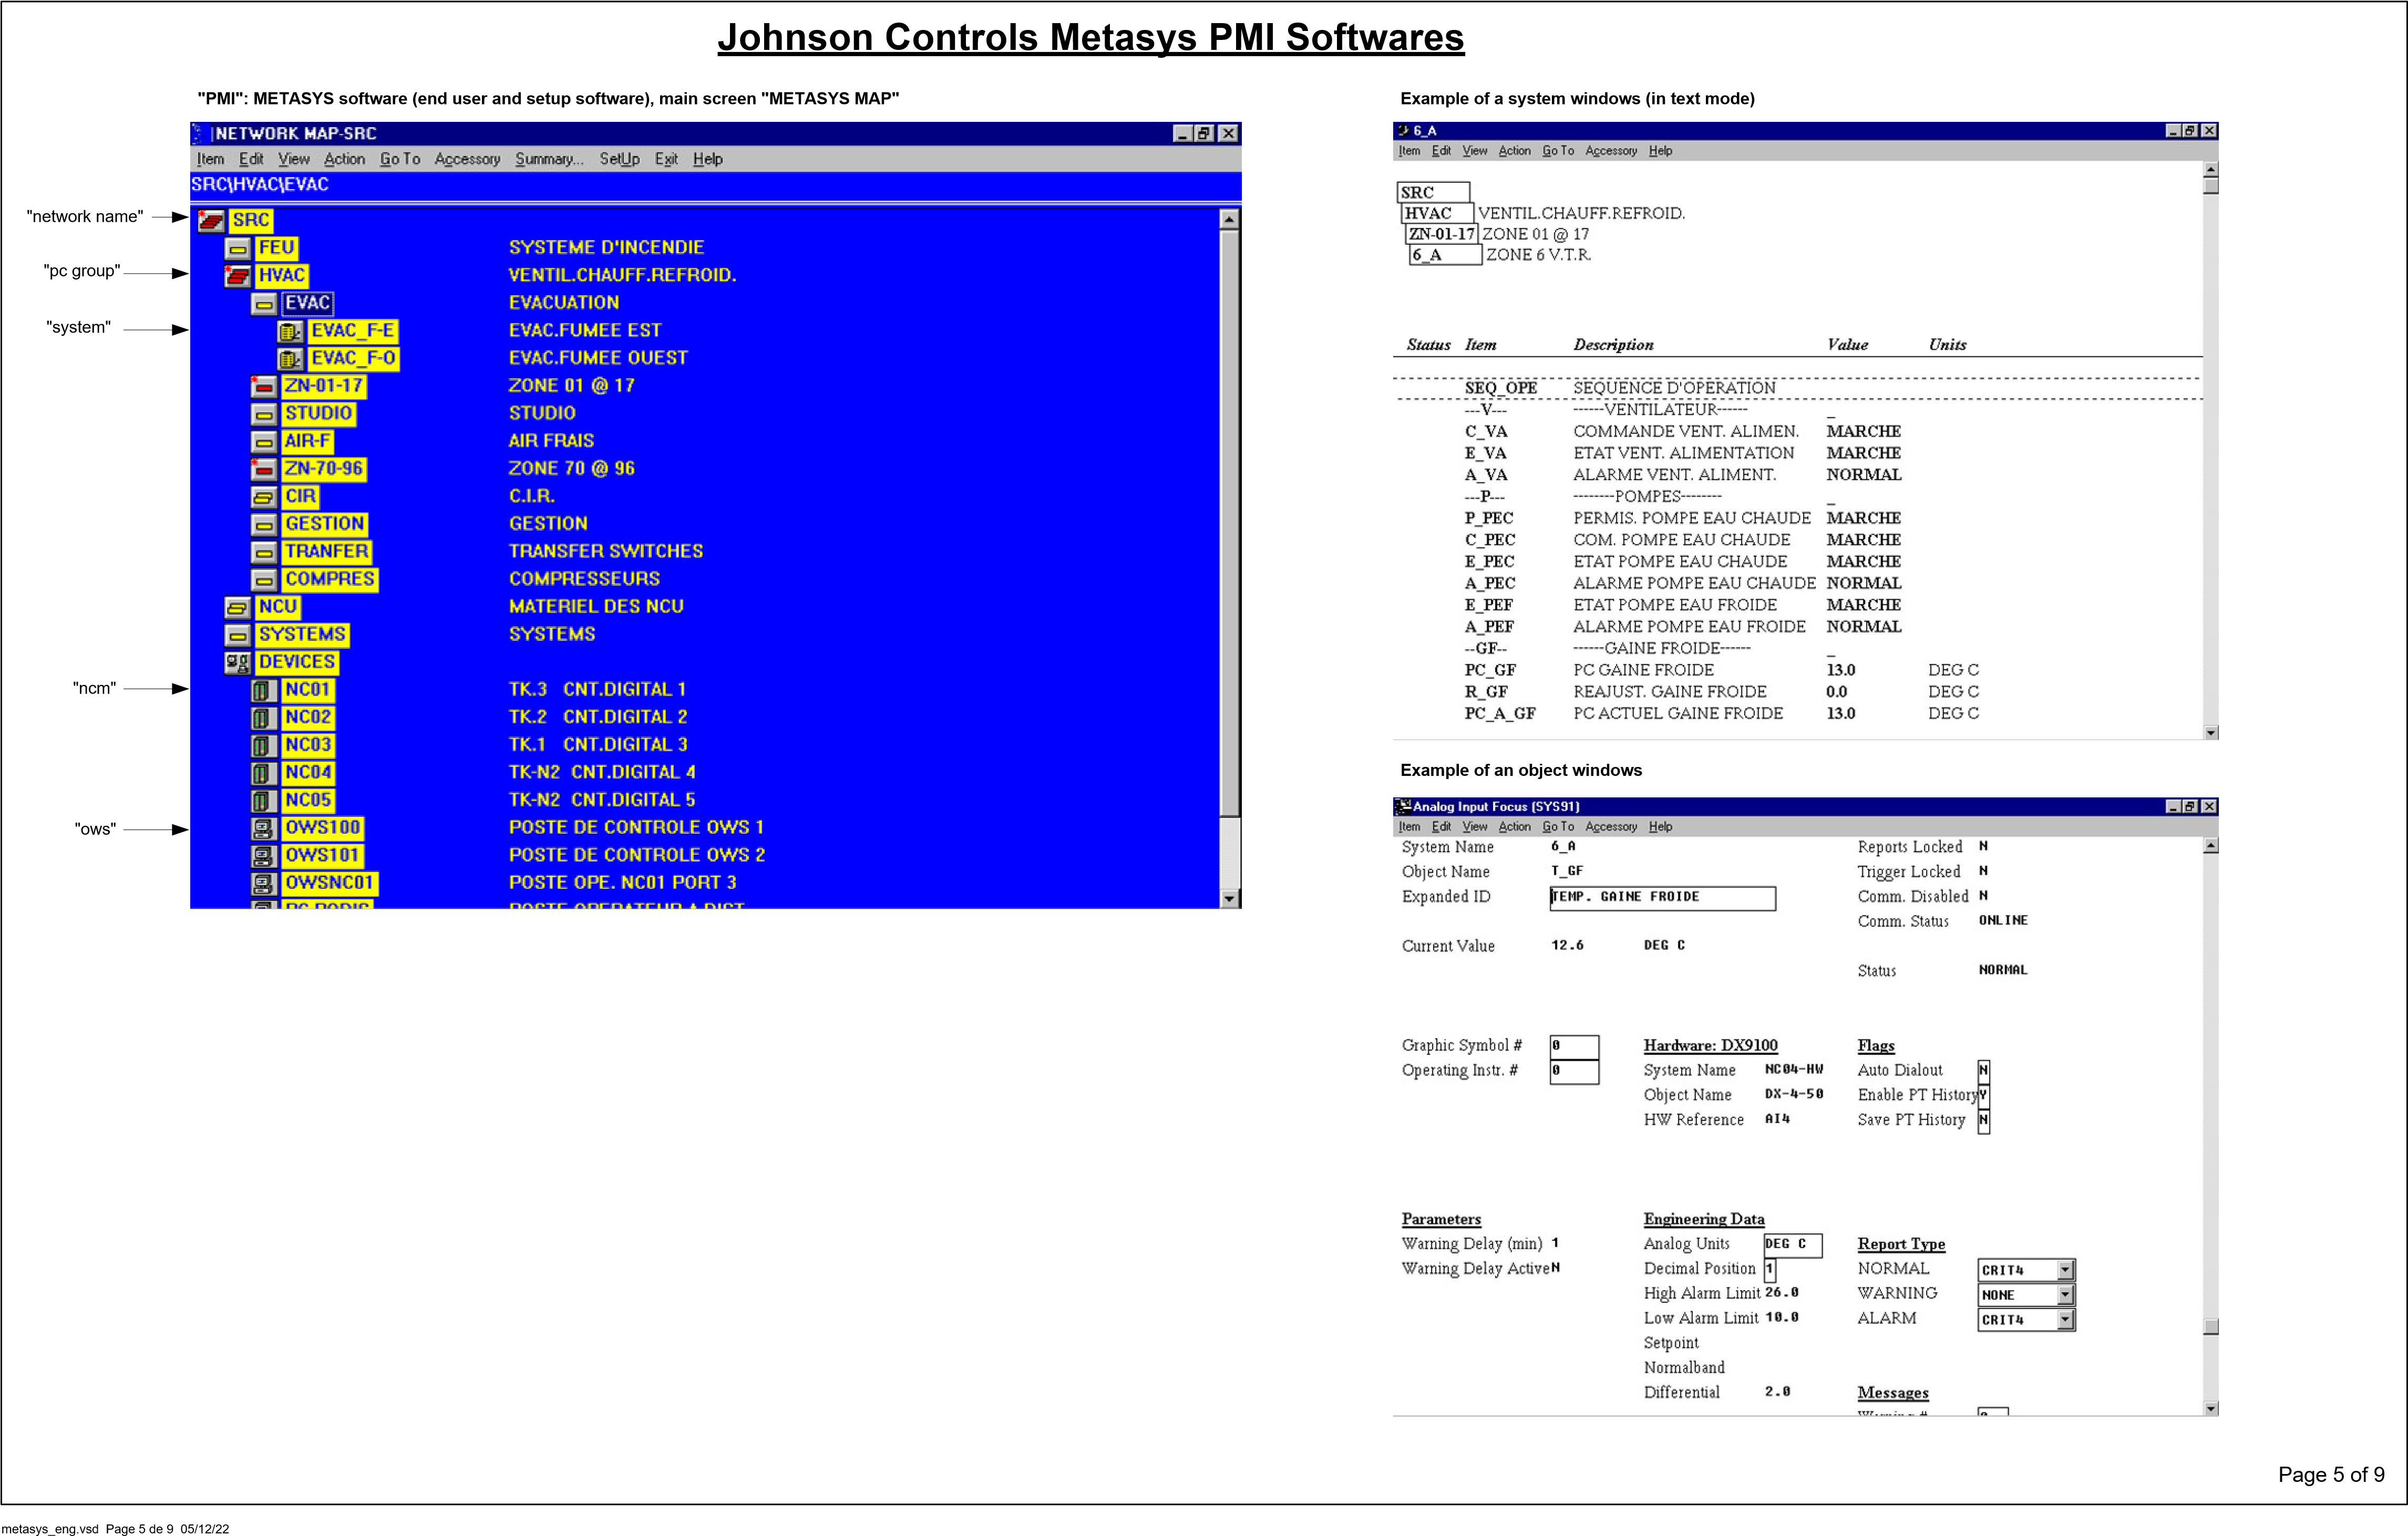Click the DEVICES group icon

238,662
